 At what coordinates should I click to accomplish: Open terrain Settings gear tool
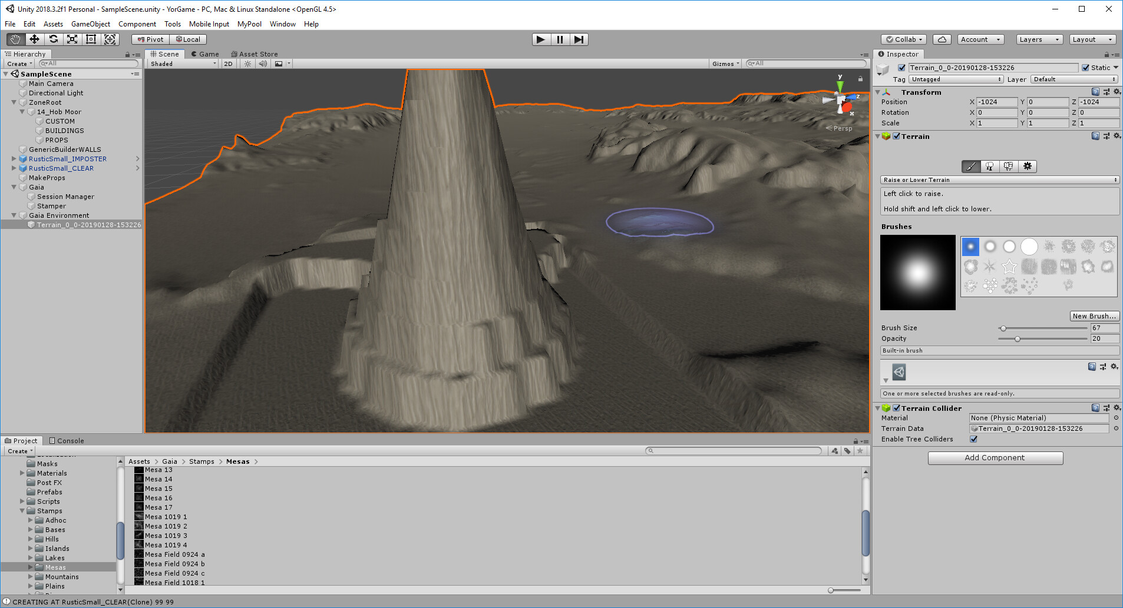coord(1027,167)
